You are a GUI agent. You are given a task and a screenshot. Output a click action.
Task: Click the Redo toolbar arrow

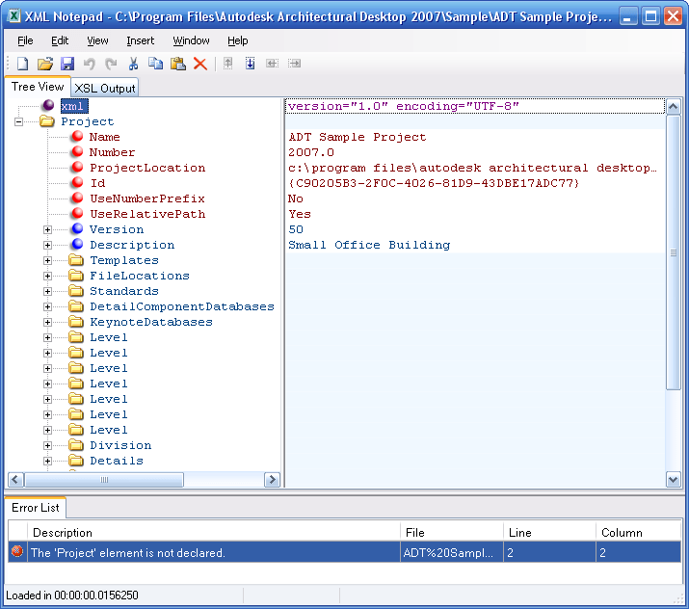pyautogui.click(x=111, y=64)
